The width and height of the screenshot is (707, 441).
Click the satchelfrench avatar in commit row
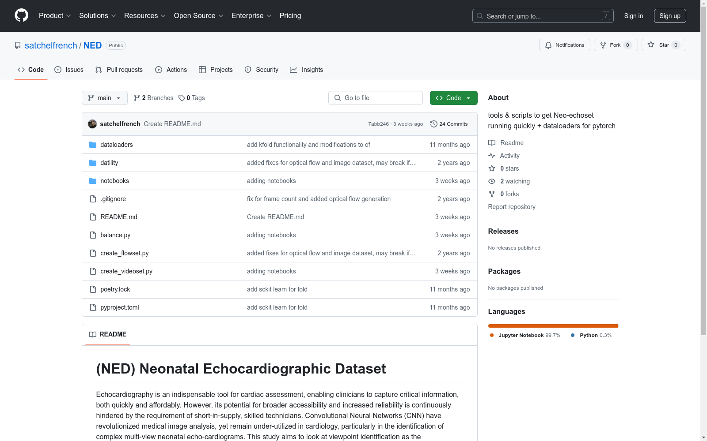click(x=92, y=124)
